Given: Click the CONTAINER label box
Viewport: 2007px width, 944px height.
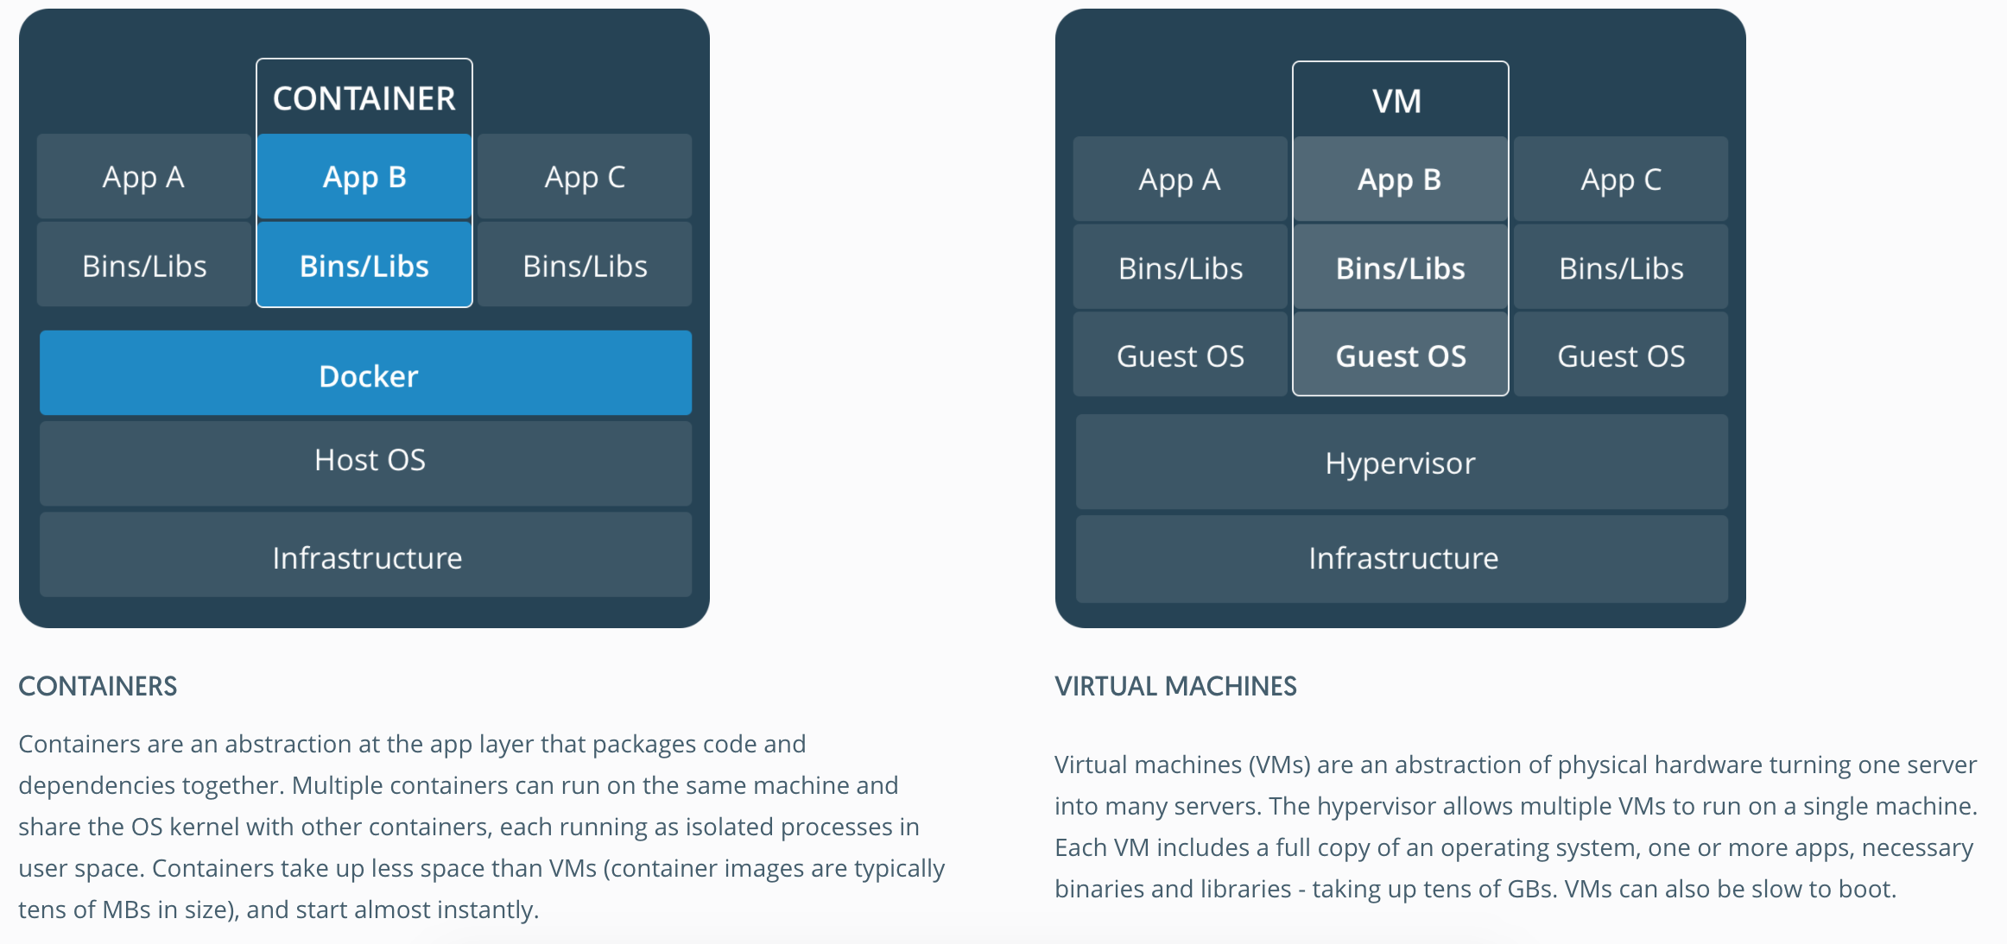Looking at the screenshot, I should pyautogui.click(x=364, y=98).
